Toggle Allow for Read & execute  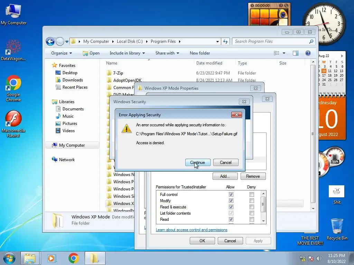pos(231,207)
